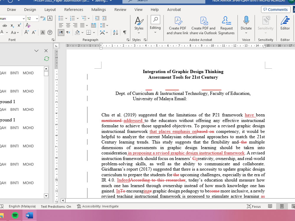Open the References ribbon tab
Image resolution: width=295 pixels, height=221 pixels.
(73, 10)
